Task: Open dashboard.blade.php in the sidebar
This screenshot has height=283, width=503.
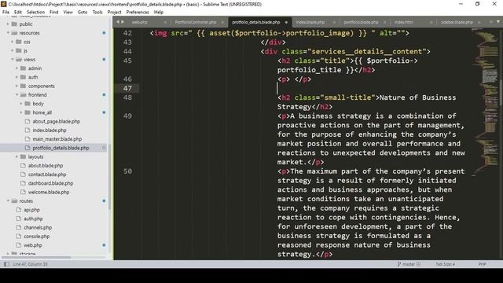Action: [x=50, y=183]
